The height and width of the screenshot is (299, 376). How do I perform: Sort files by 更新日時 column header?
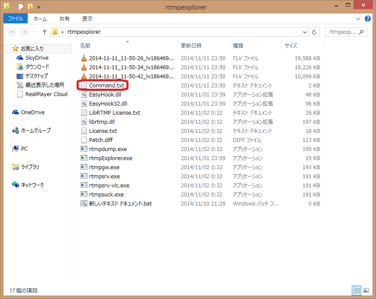pos(191,45)
